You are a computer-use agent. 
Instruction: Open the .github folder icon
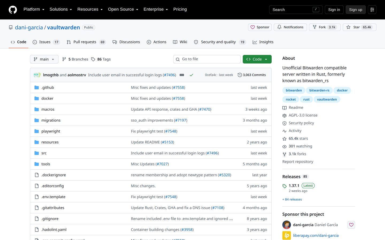37,87
